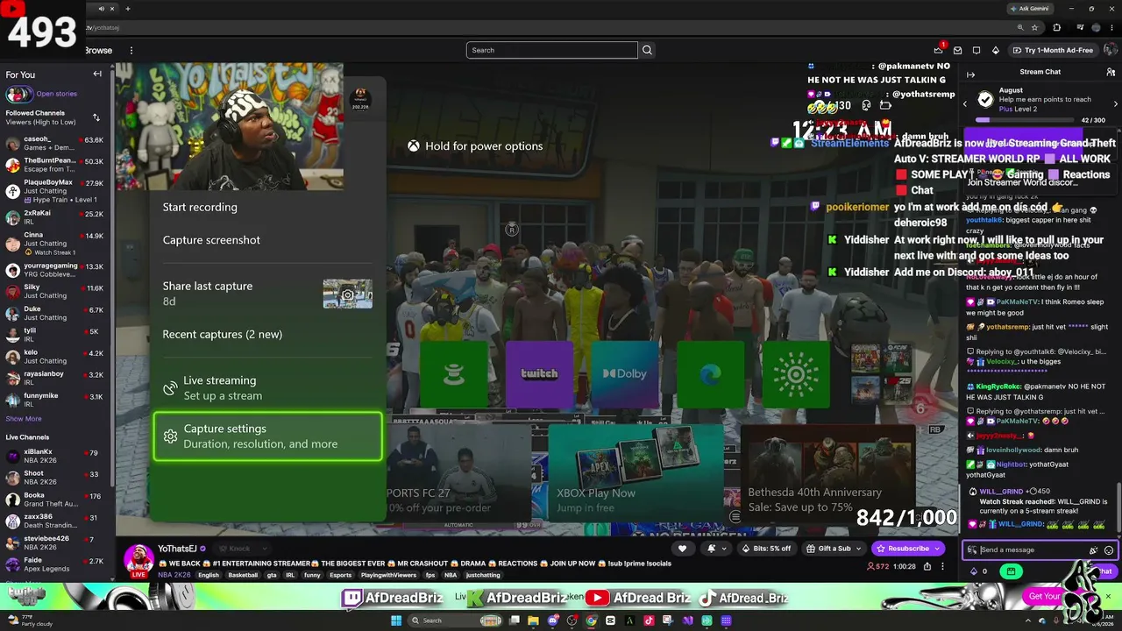
Task: Click the Windows taskbar Search box
Action: tap(454, 620)
